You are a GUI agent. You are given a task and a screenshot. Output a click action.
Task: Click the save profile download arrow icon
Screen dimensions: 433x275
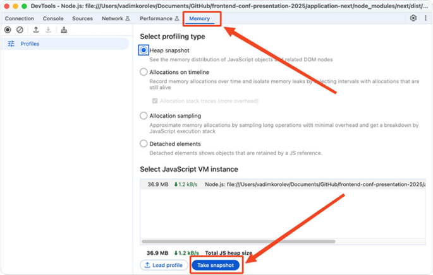click(x=48, y=30)
